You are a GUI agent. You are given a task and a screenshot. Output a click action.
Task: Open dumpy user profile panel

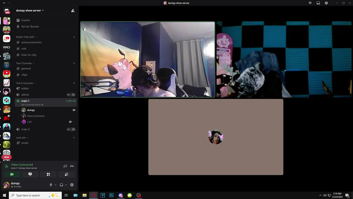25,185
